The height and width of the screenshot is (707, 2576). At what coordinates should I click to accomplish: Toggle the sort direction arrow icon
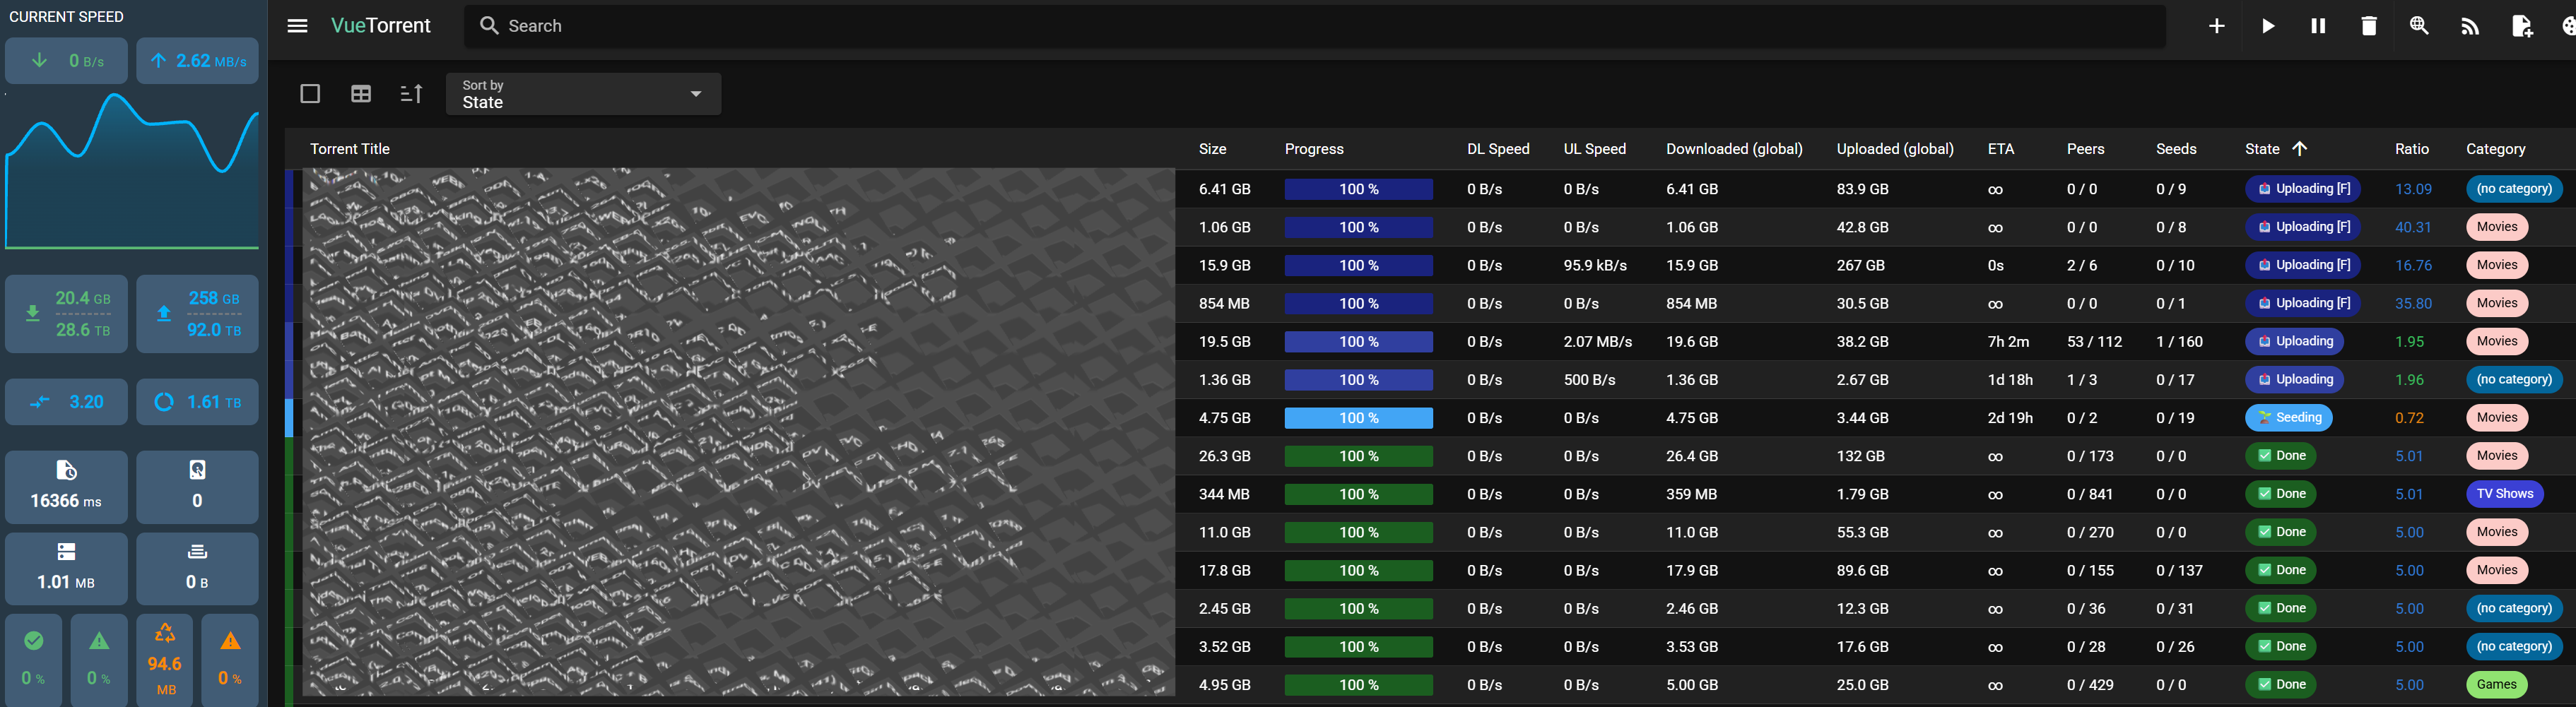coord(411,93)
